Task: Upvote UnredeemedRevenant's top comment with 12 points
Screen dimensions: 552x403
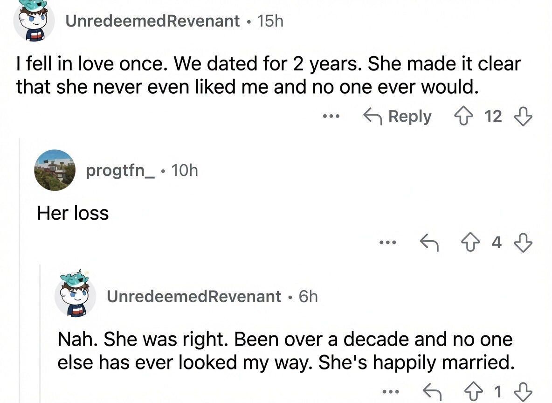Action: (463, 116)
